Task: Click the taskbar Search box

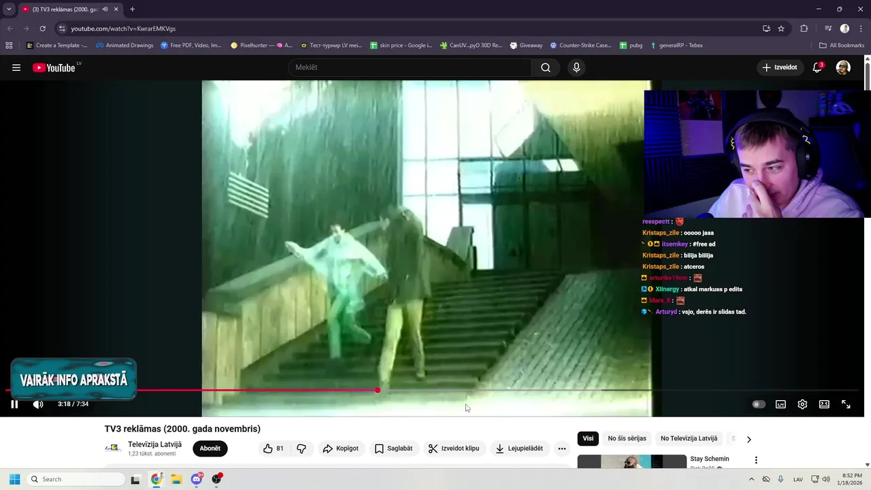Action: tap(75, 479)
